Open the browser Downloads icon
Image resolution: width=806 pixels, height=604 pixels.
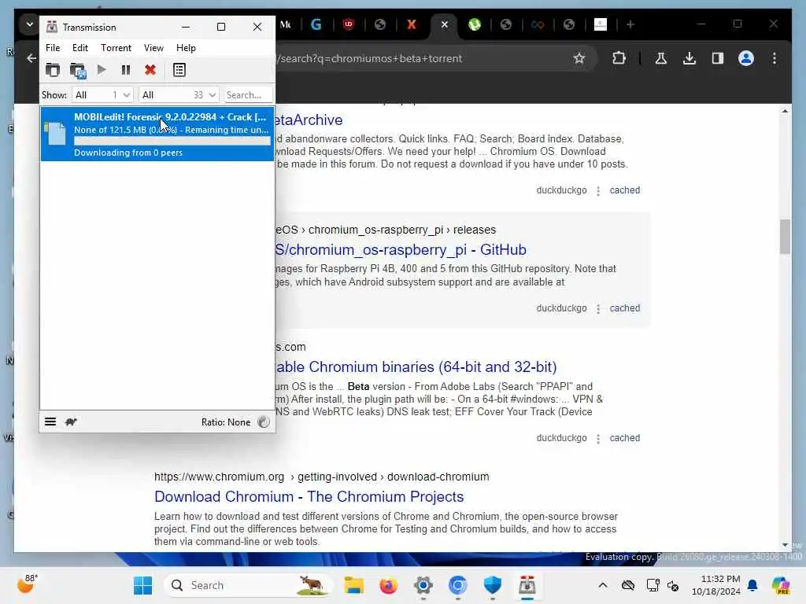690,58
